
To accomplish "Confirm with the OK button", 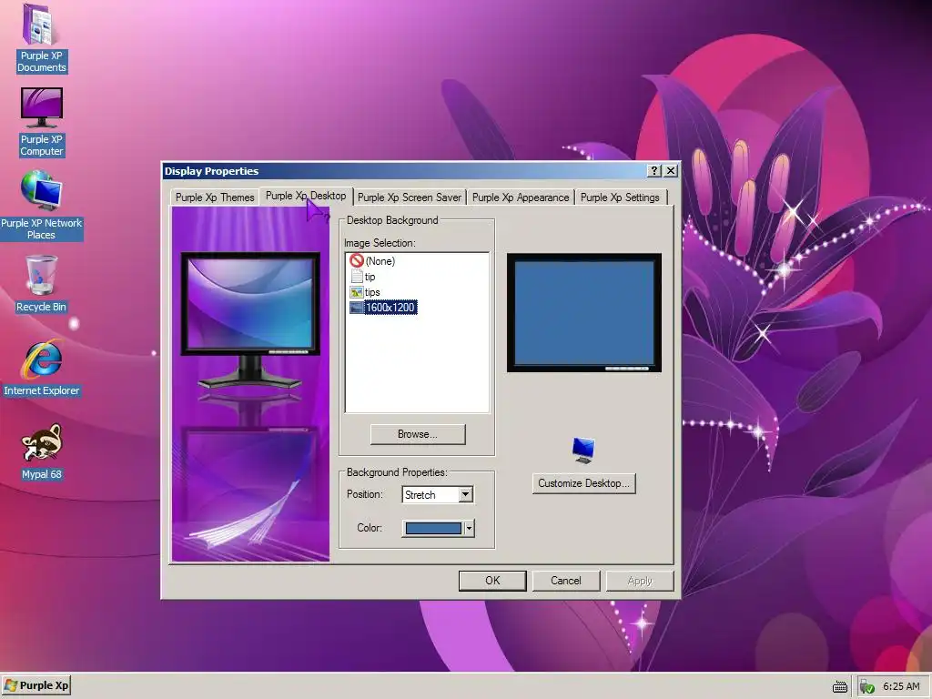I will 492,581.
